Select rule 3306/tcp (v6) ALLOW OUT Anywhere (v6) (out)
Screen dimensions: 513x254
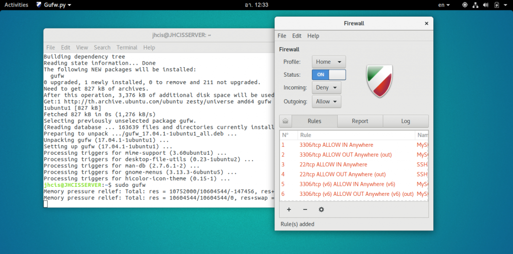[x=354, y=194]
